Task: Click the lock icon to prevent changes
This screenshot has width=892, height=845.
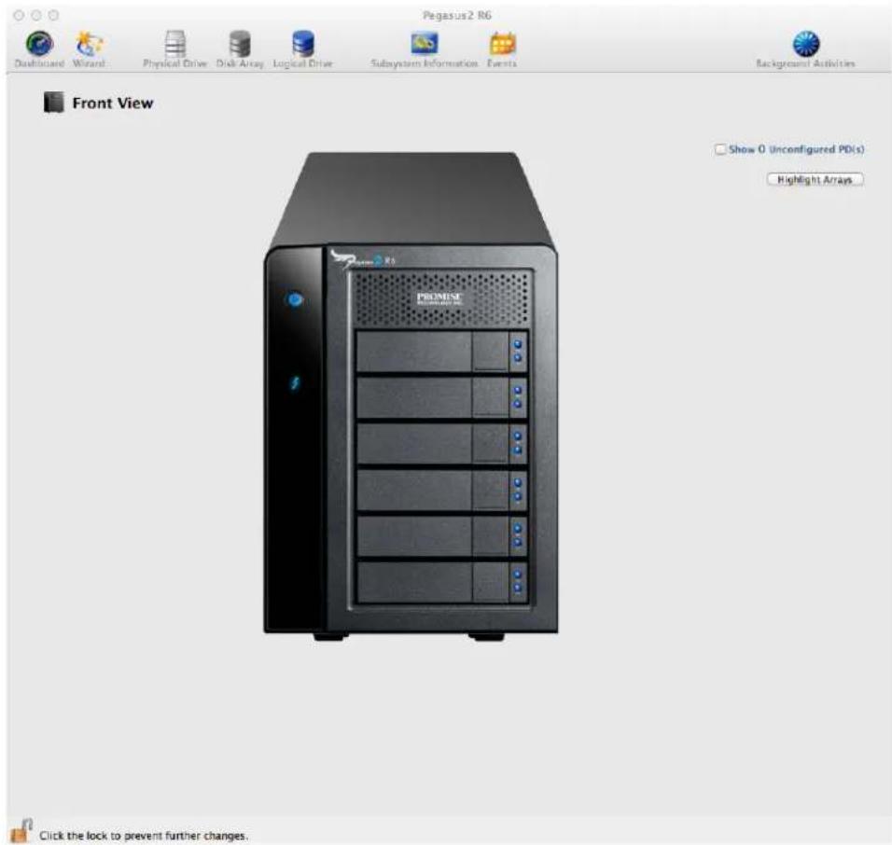Action: point(21,831)
